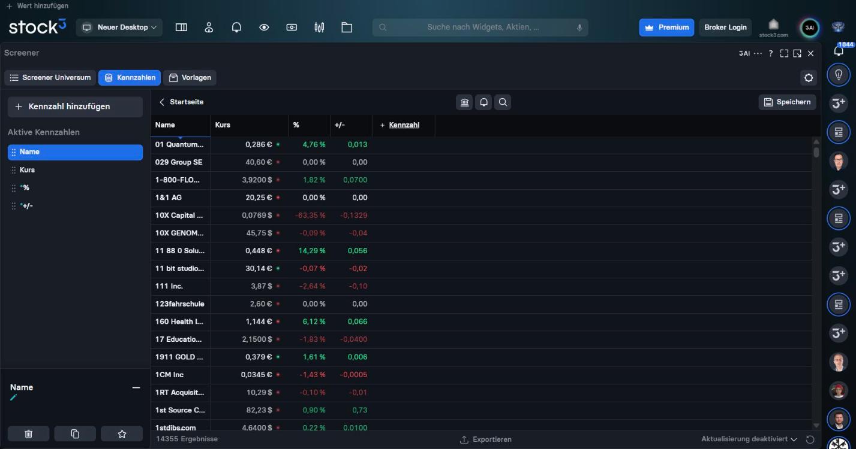Select the 029 Group SE row
This screenshot has height=449, width=856.
click(481, 162)
